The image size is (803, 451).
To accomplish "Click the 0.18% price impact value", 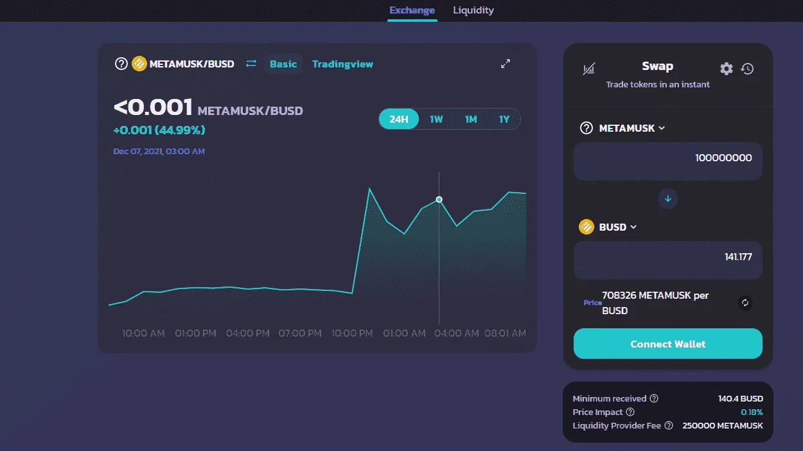I will (752, 412).
